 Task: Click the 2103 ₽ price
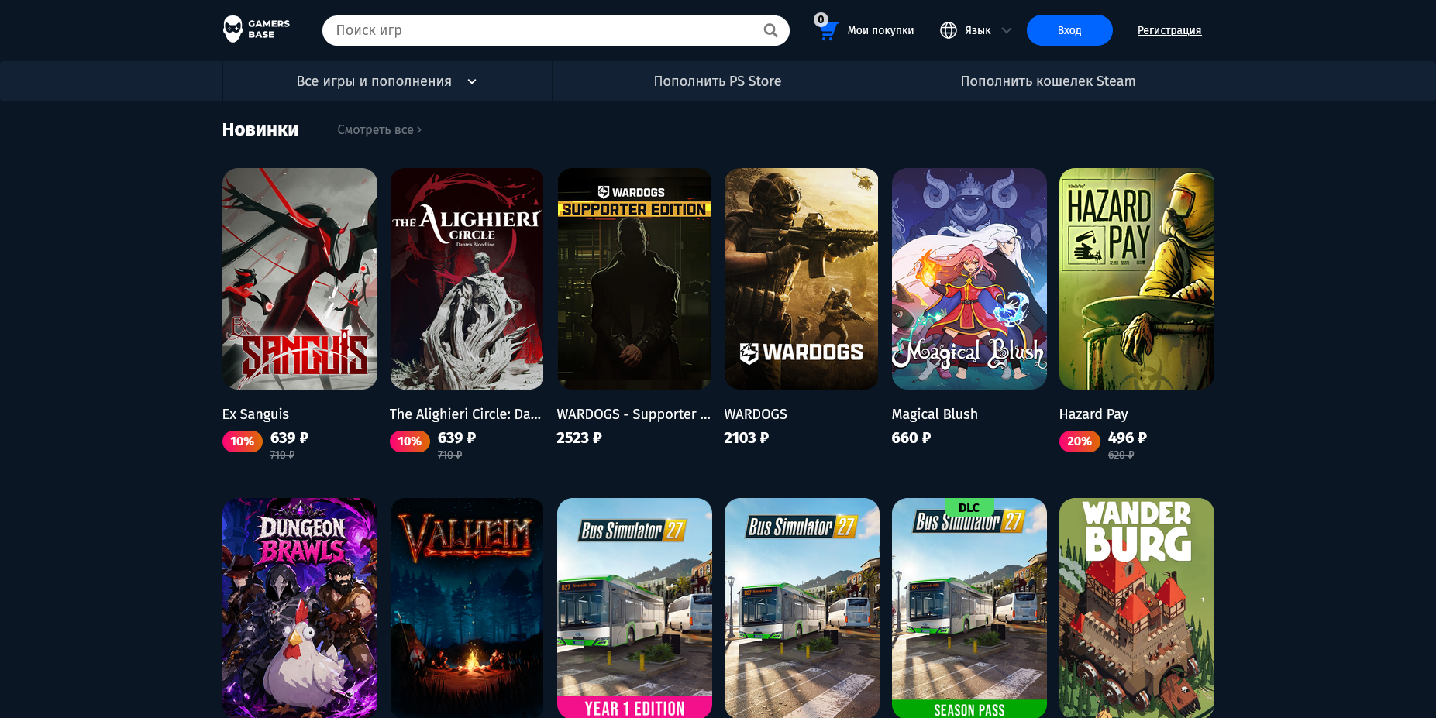tap(746, 438)
